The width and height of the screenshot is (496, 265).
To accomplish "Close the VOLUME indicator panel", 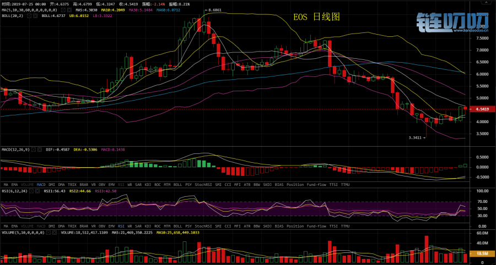I will pos(53,233).
